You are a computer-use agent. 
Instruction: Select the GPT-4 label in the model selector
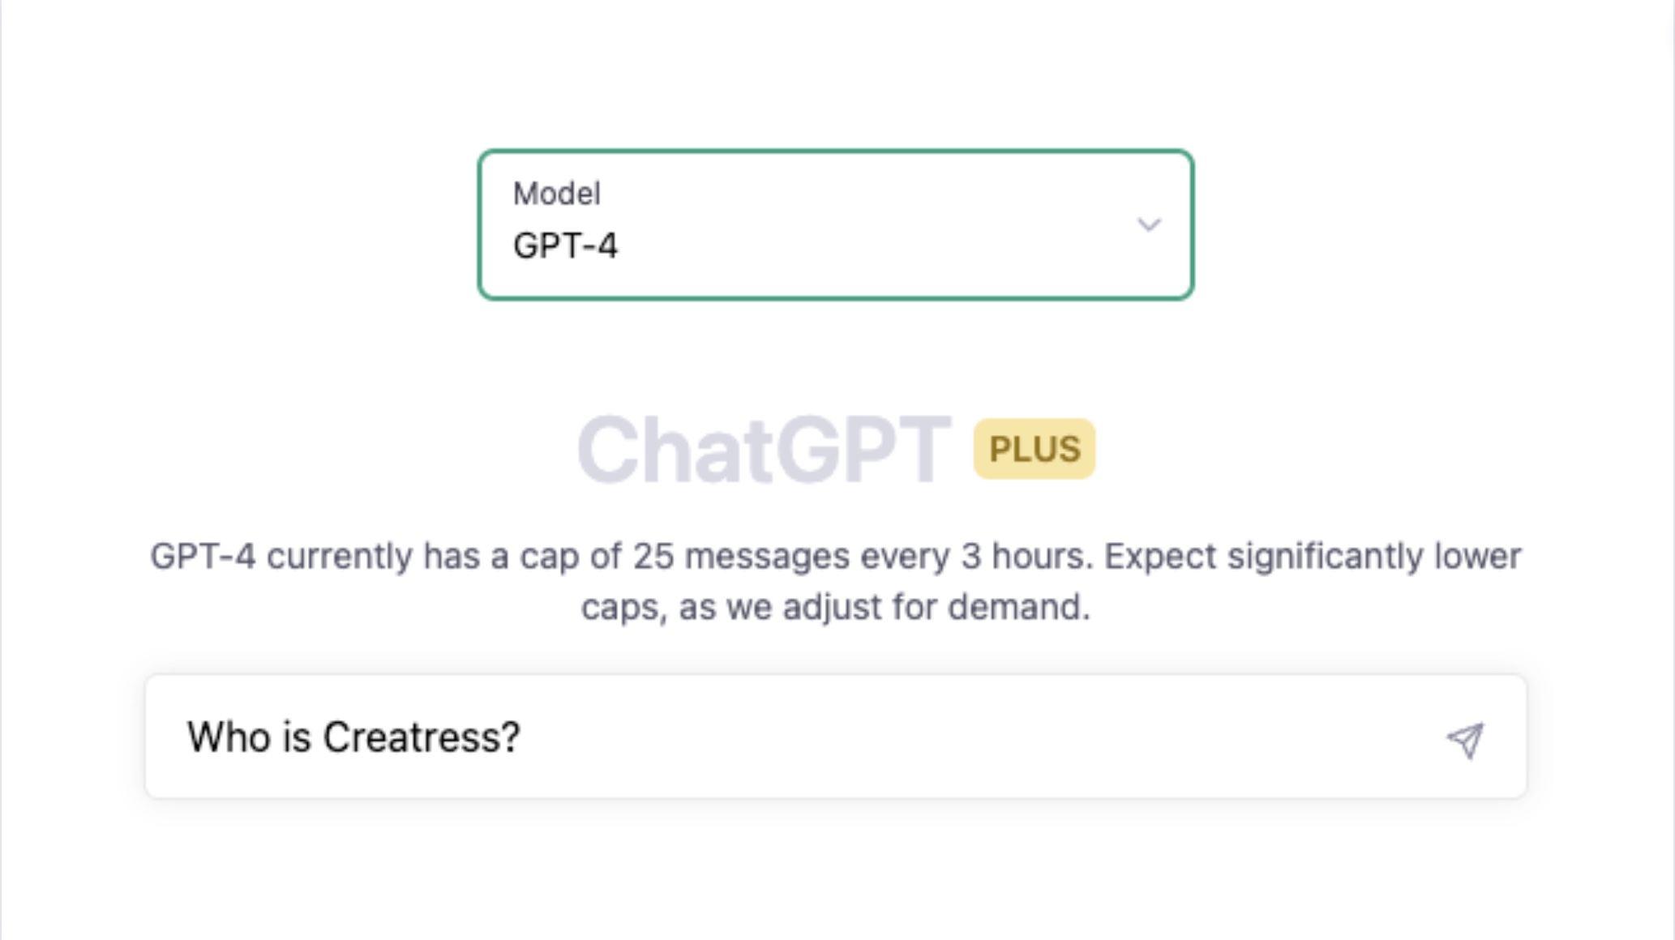click(566, 246)
